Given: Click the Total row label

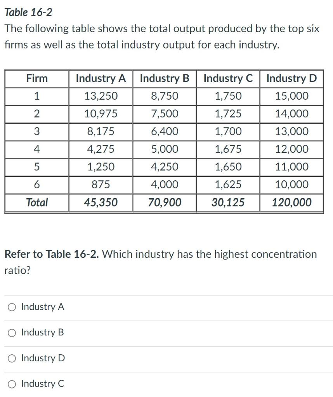Looking at the screenshot, I should click(x=37, y=202).
